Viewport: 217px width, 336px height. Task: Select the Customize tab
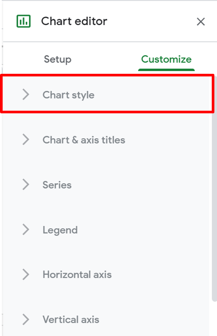tap(166, 59)
